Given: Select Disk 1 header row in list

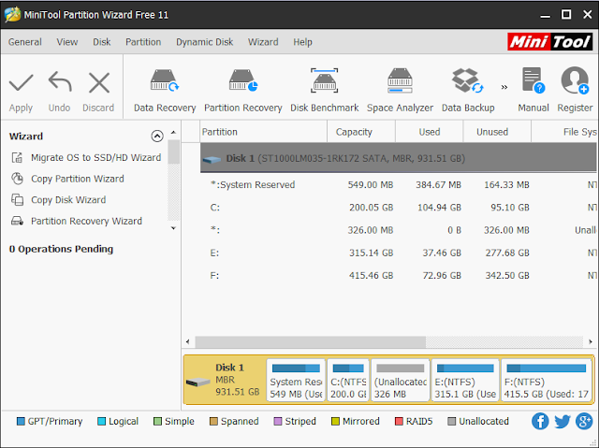Looking at the screenshot, I should pyautogui.click(x=399, y=158).
